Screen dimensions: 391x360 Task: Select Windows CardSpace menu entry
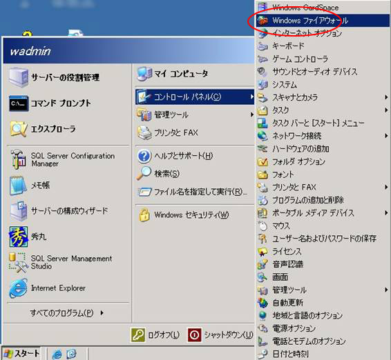pos(323,8)
